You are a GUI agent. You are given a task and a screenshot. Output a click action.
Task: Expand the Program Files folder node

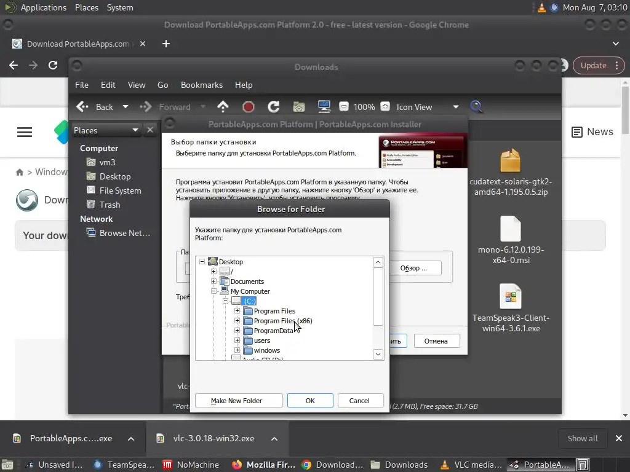coord(237,311)
